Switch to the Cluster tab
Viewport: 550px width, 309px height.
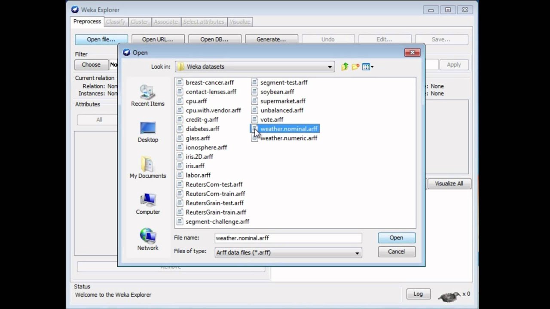(139, 22)
